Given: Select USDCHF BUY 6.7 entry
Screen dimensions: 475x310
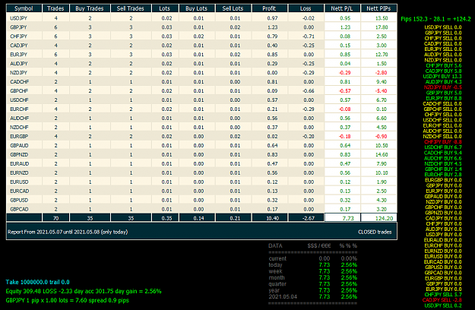Looking at the screenshot, I should click(x=443, y=147).
